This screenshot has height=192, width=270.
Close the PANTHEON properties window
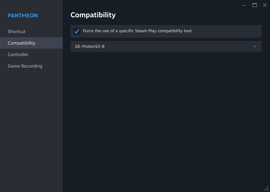[x=265, y=5]
